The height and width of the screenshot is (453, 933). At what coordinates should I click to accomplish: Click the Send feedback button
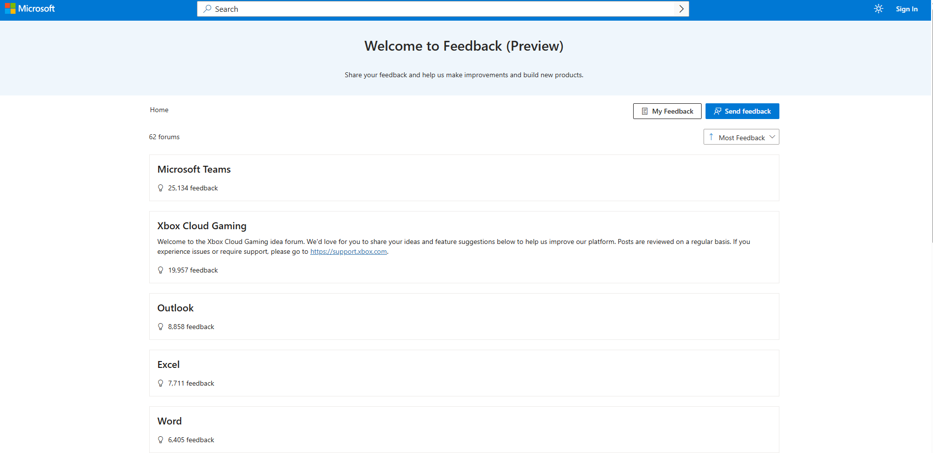point(742,111)
